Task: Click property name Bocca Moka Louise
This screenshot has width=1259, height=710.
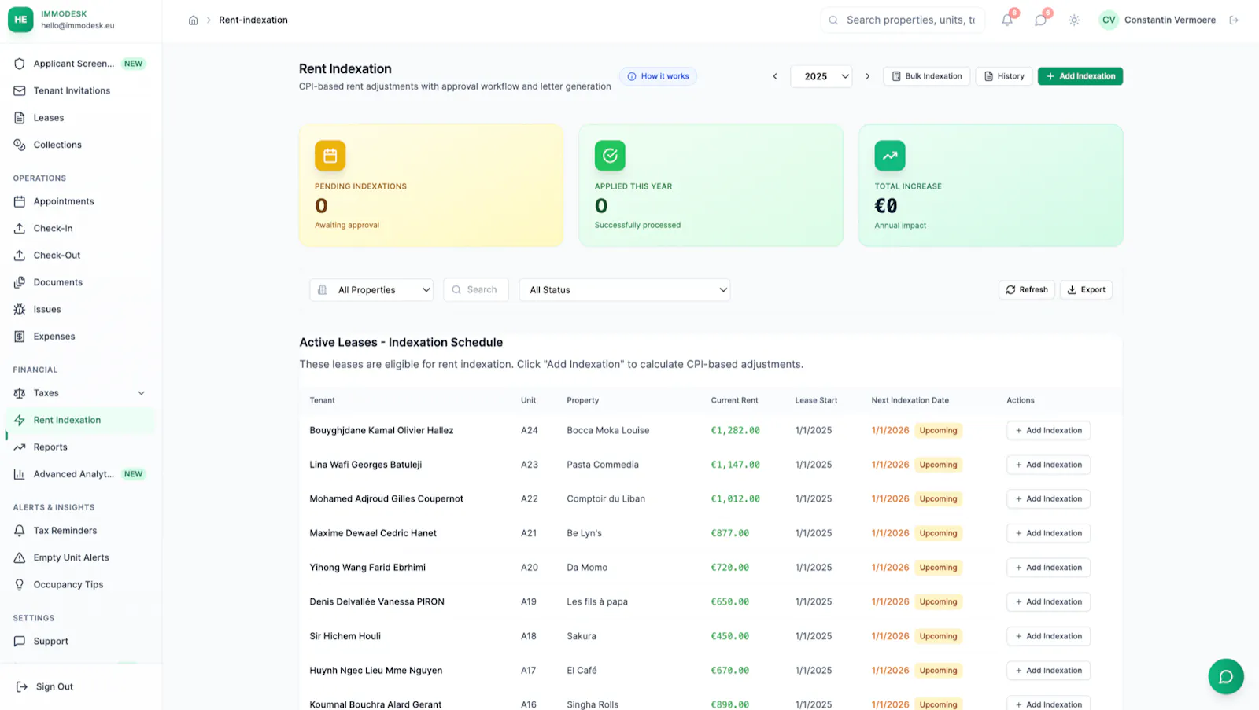Action: point(607,431)
